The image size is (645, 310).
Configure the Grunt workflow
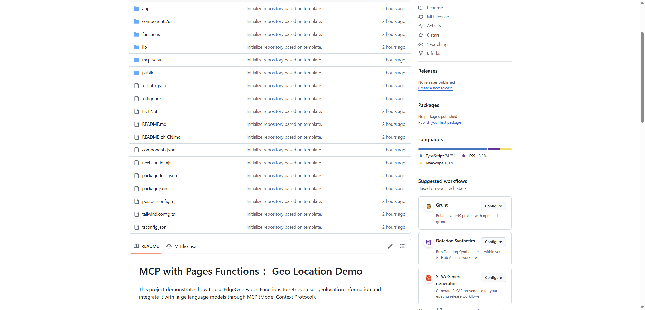pyautogui.click(x=493, y=206)
